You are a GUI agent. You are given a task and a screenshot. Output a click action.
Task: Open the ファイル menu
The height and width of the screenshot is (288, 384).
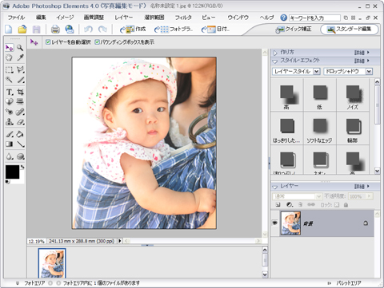pos(16,18)
